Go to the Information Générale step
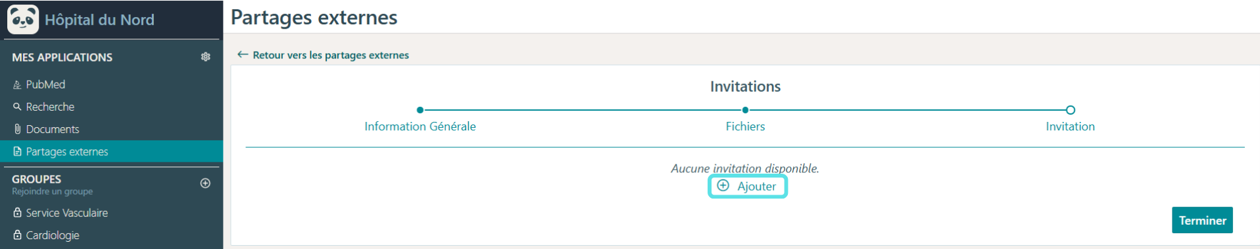Screen dimensions: 1260x249 (x=420, y=126)
